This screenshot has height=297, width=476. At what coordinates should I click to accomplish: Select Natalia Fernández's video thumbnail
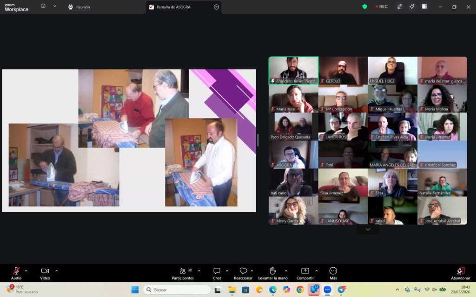(x=442, y=182)
